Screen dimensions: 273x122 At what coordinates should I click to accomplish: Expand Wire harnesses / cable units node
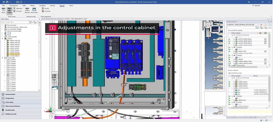pyautogui.click(x=3, y=27)
